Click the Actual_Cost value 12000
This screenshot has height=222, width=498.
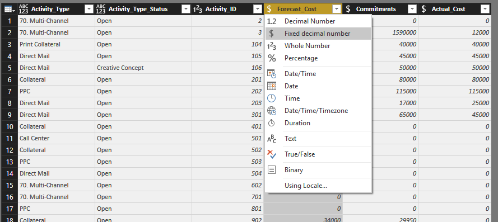click(x=454, y=32)
